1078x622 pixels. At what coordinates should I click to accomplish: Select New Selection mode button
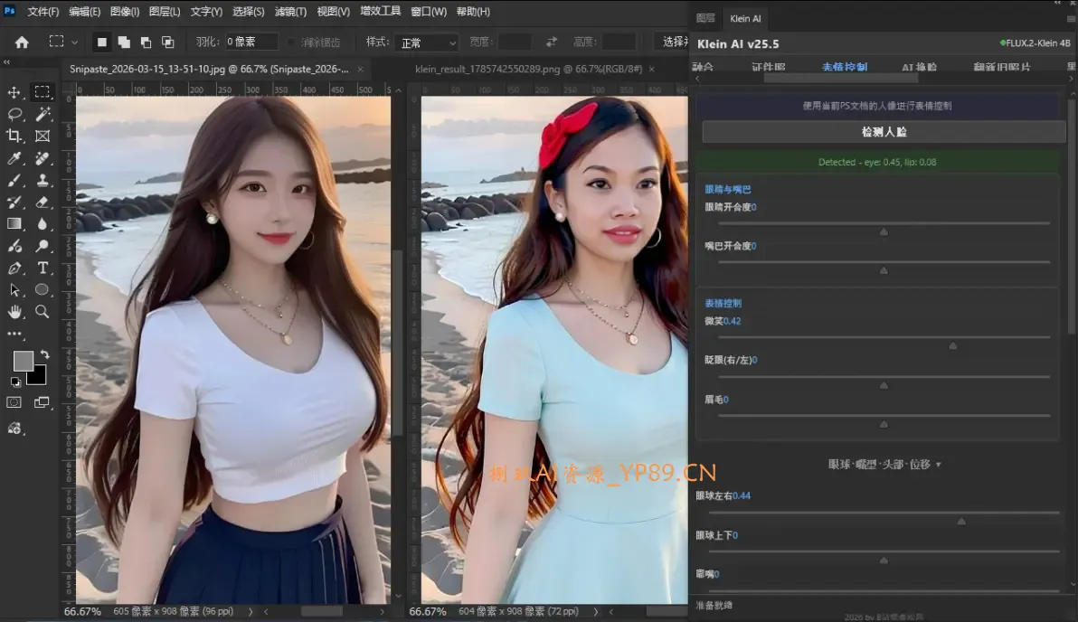click(x=102, y=42)
